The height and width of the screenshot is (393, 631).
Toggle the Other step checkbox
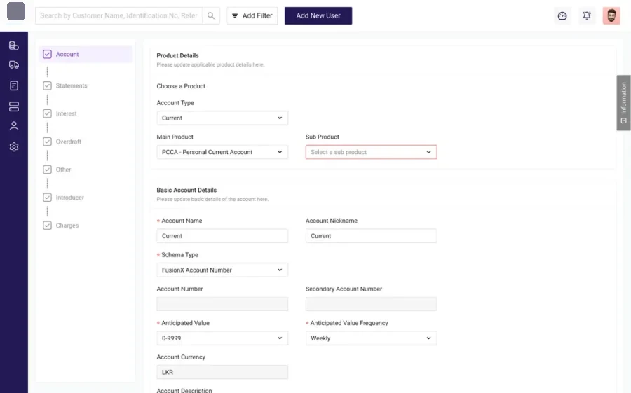47,170
